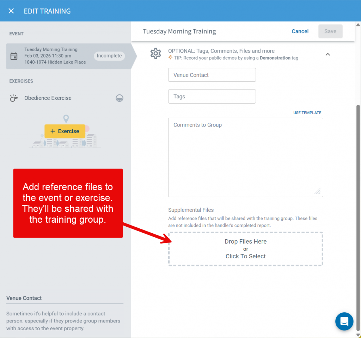Open USE TEMPLATE for group comments
This screenshot has height=338, width=361.
point(307,112)
